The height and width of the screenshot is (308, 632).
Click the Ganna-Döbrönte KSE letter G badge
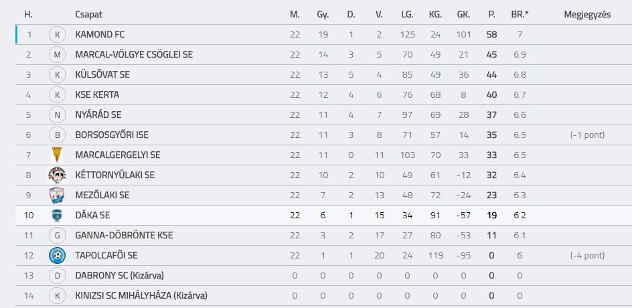pos(57,236)
